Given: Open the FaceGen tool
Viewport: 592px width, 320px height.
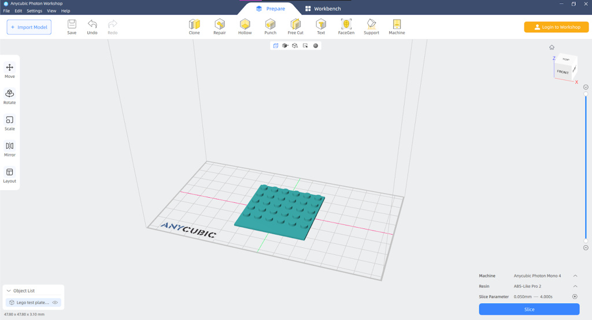Looking at the screenshot, I should coord(346,26).
